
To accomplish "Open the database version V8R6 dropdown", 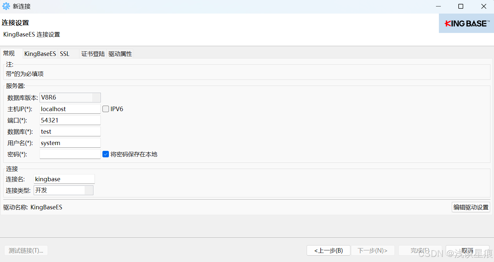I will pos(70,98).
